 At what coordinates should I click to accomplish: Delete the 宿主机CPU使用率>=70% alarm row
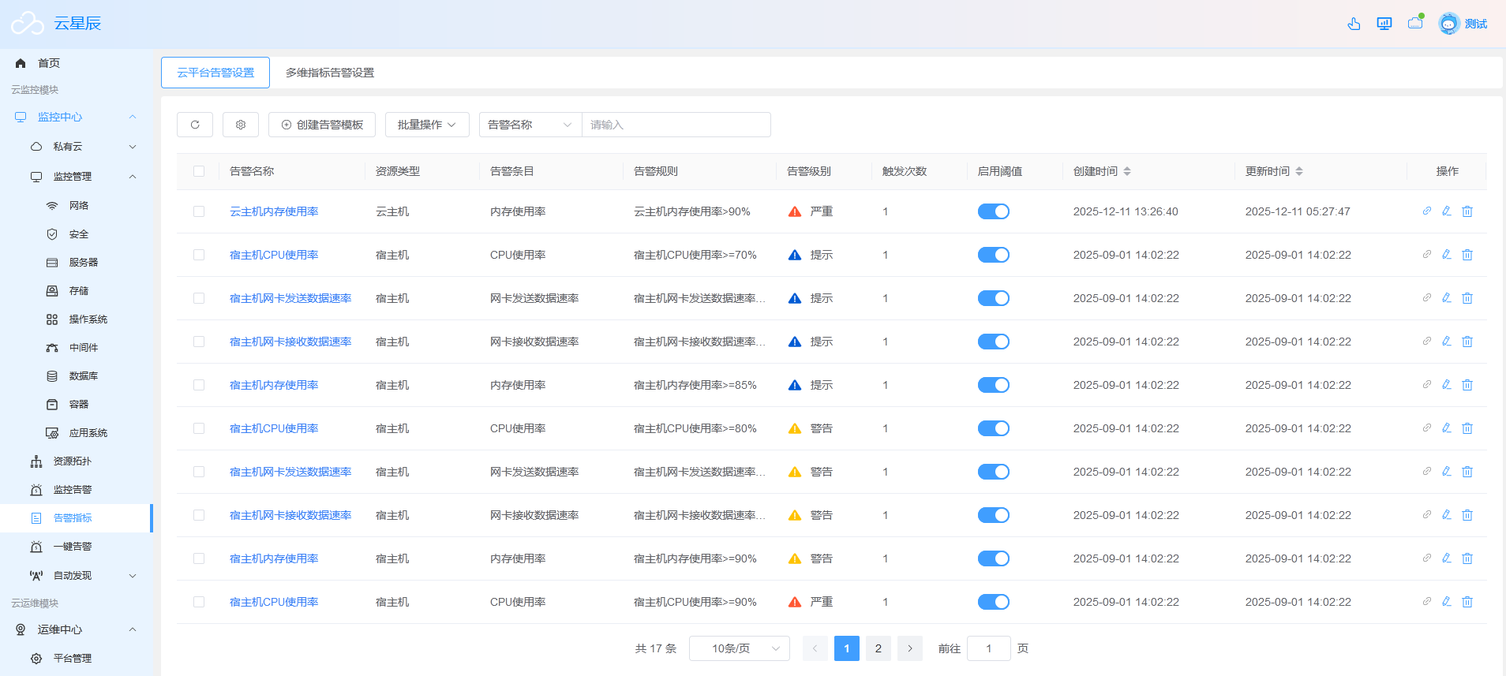[x=1467, y=255]
